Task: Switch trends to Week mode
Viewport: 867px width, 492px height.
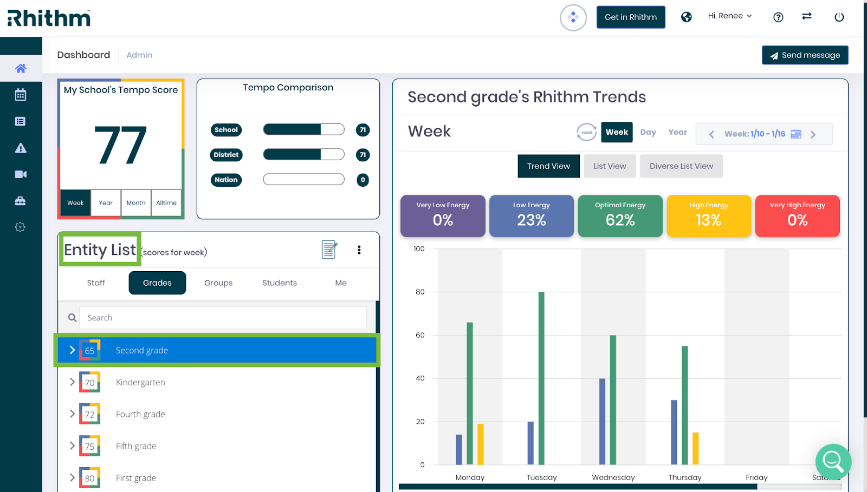Action: click(x=617, y=132)
